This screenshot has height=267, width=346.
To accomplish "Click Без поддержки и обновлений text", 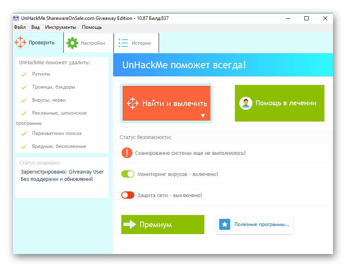I will [x=57, y=179].
